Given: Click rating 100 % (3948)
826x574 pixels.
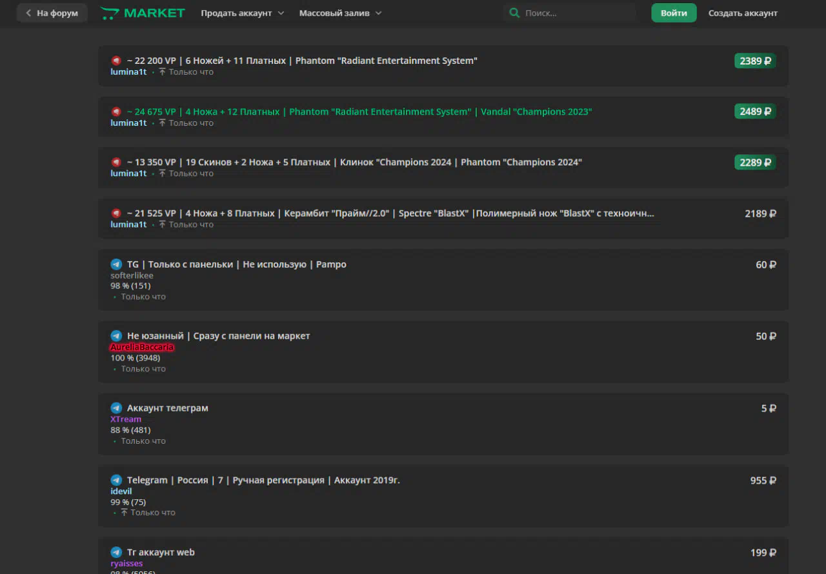Looking at the screenshot, I should tap(136, 358).
